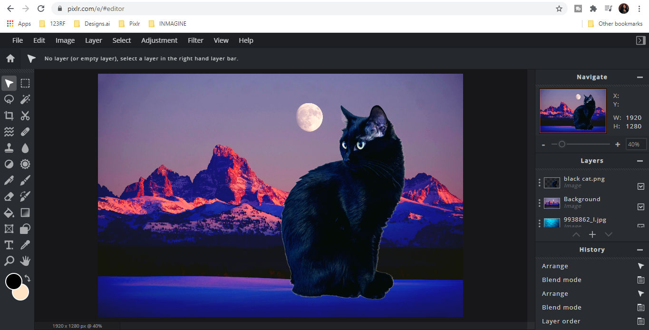Viewport: 649px width, 330px height.
Task: Select the Marquee selection tool
Action: [25, 84]
